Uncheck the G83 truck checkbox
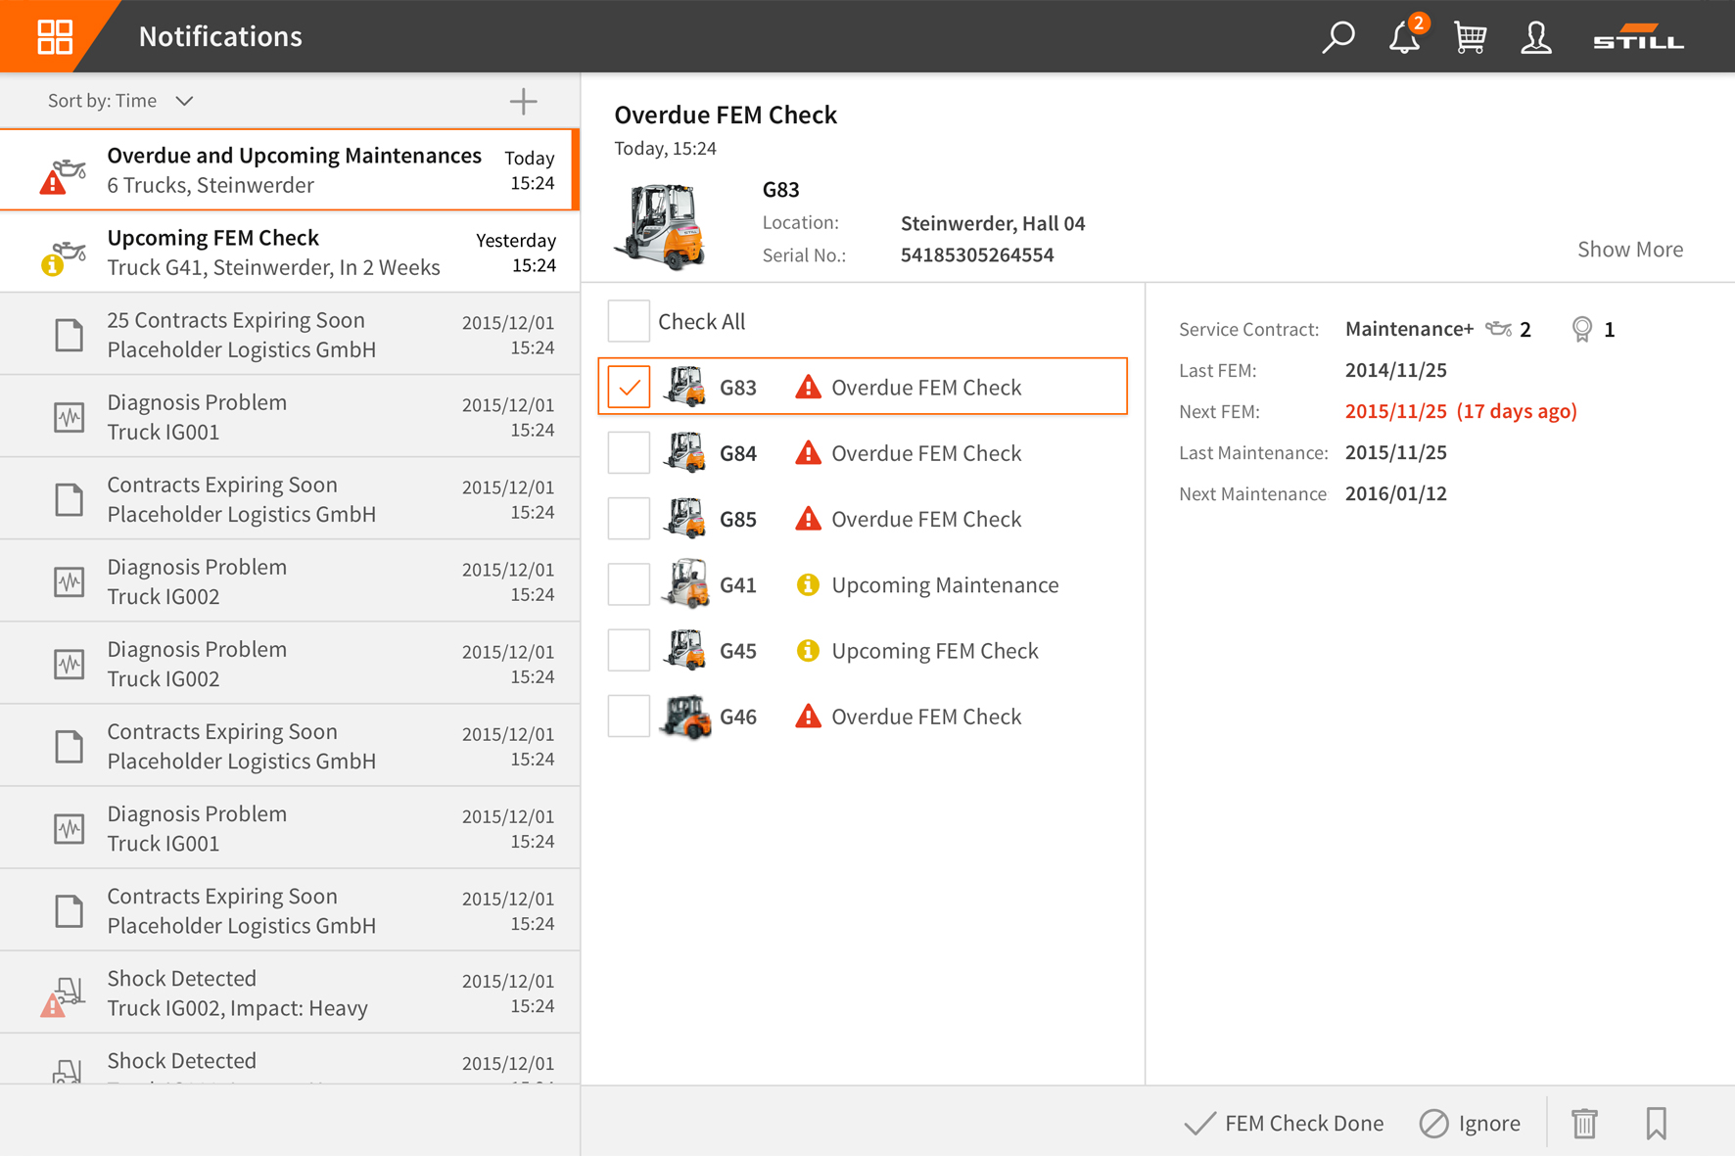 tap(629, 387)
